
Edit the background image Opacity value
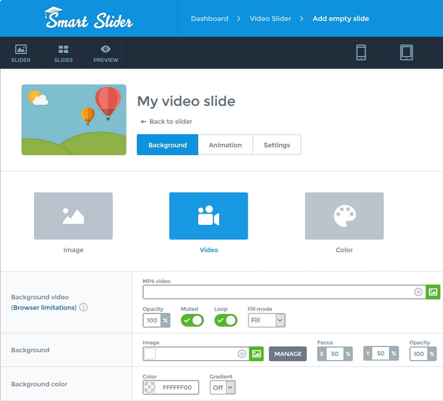(x=419, y=354)
